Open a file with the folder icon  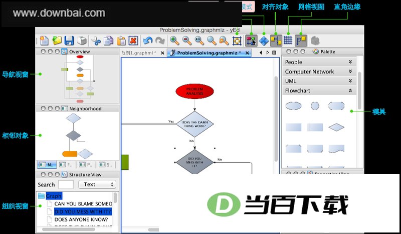click(57, 40)
